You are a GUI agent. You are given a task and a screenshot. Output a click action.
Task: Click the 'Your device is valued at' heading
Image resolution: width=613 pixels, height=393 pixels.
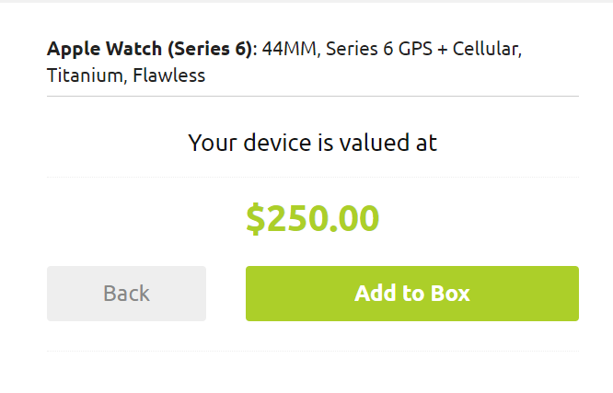coord(312,143)
